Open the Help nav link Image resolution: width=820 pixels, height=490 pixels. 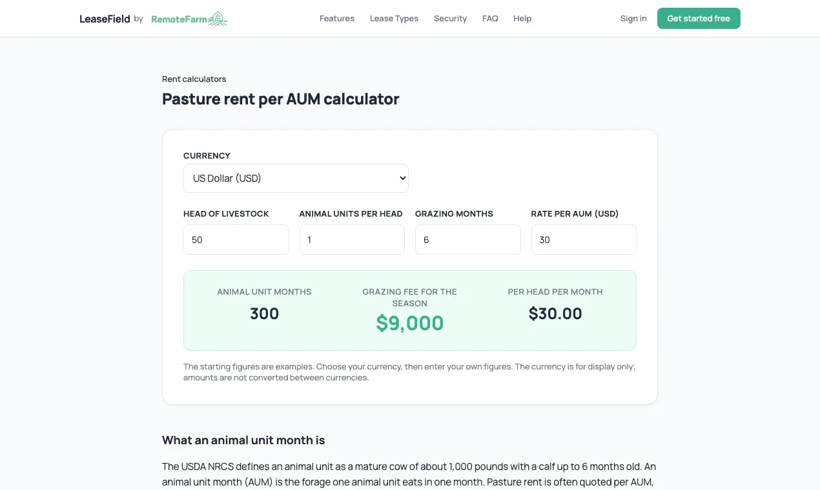click(522, 19)
